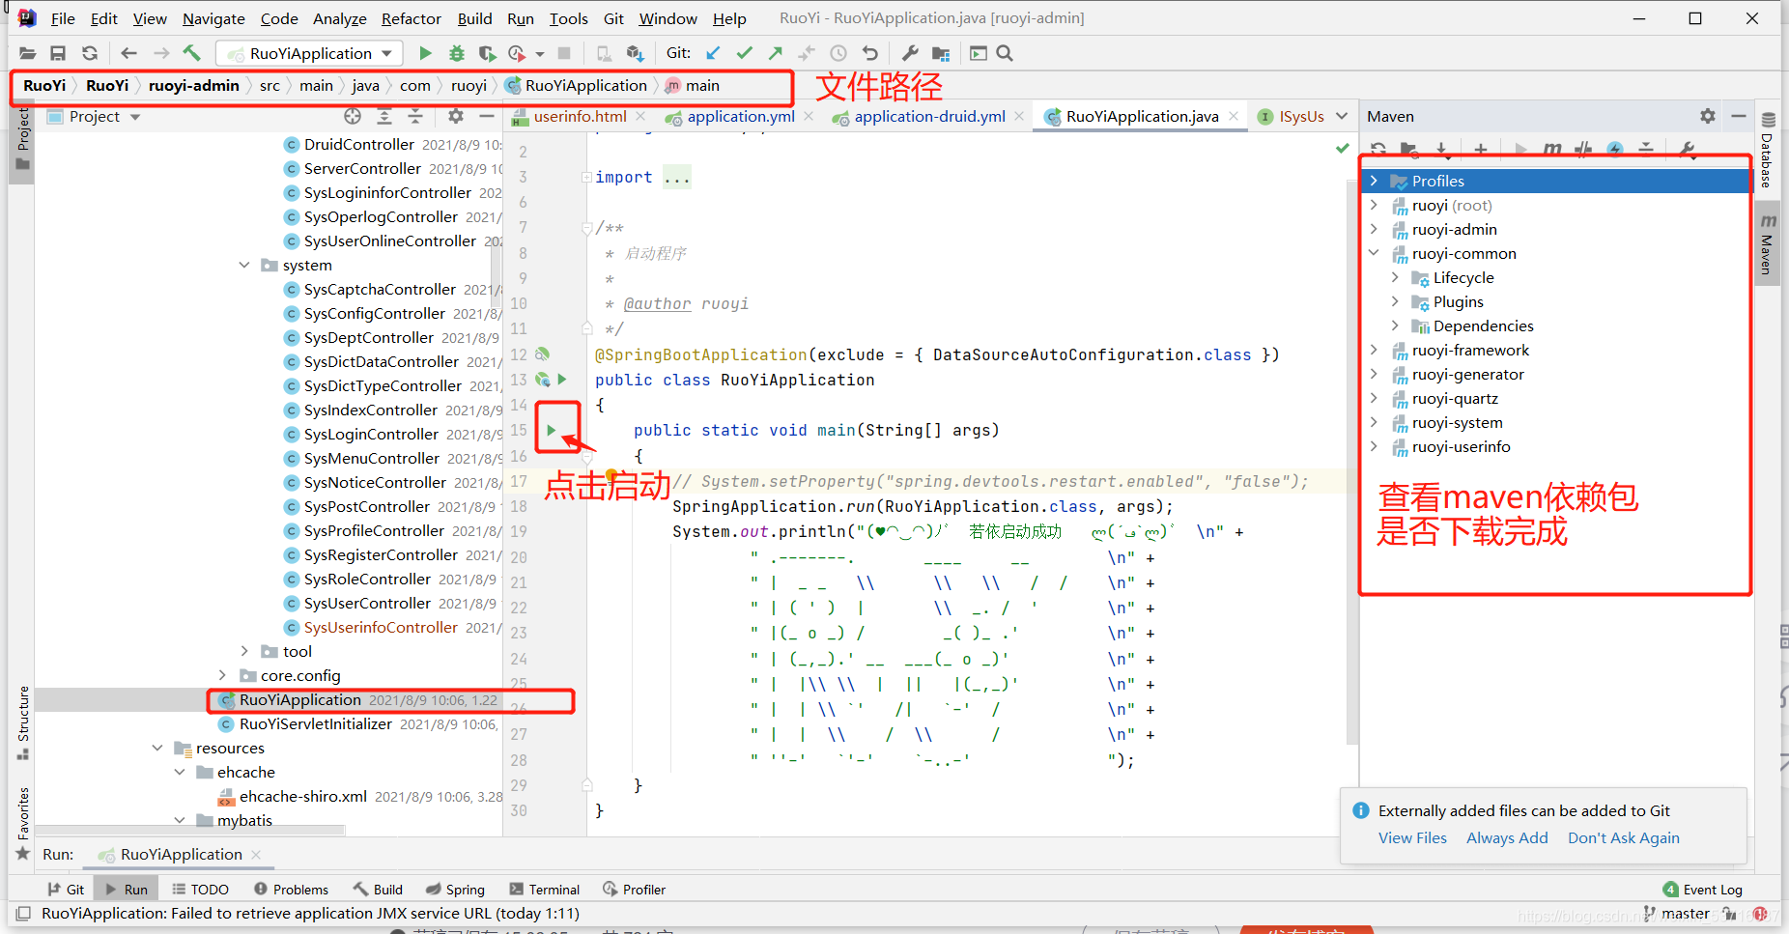Expand ruoyi-admin Maven module

pos(1374,229)
